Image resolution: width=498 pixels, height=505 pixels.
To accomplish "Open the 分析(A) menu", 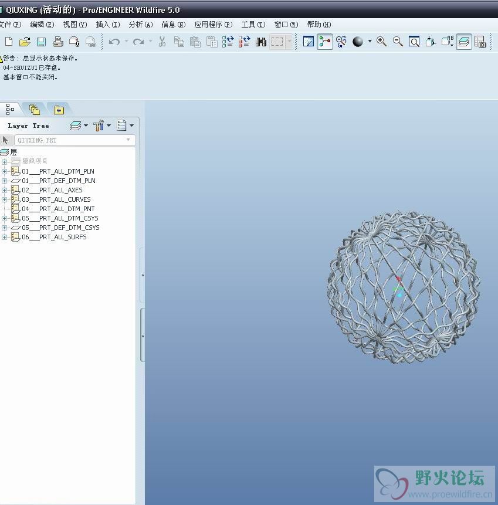I will 141,25.
